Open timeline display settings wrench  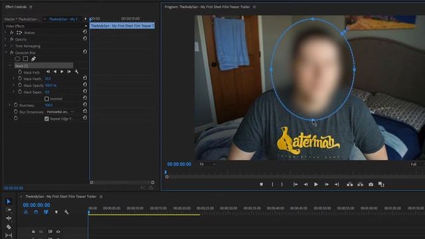tap(66, 212)
